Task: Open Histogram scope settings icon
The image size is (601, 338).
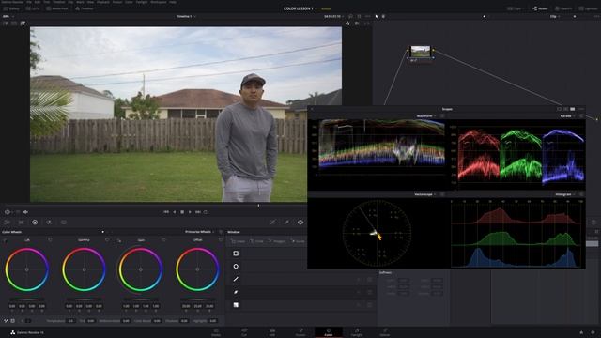Action: coord(581,194)
